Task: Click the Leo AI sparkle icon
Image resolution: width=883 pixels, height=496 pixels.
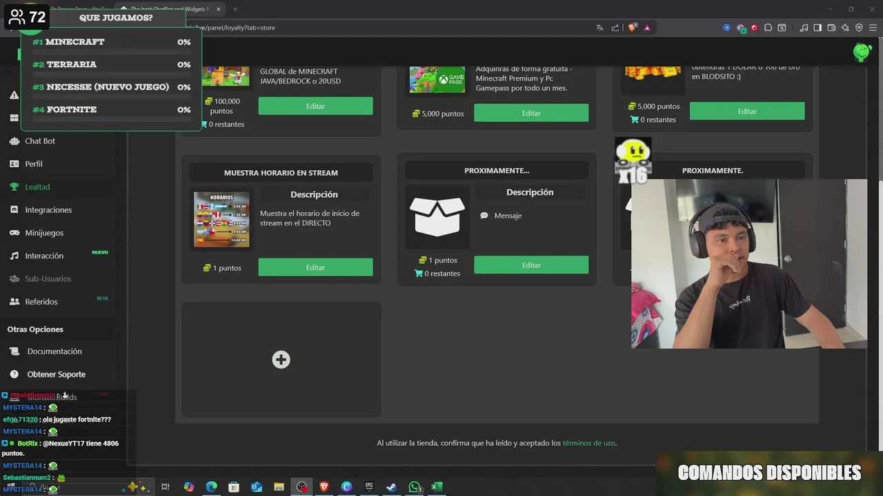Action: [x=845, y=28]
